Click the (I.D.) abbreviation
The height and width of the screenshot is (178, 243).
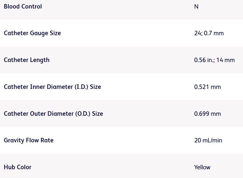[82, 87]
